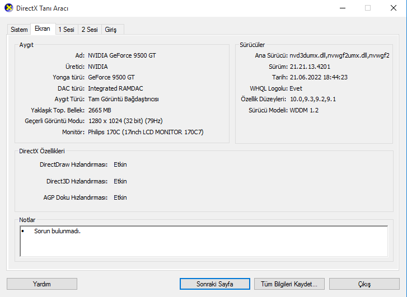The height and width of the screenshot is (297, 407).
Task: Click the 'Aygıt' group heading
Action: click(26, 45)
